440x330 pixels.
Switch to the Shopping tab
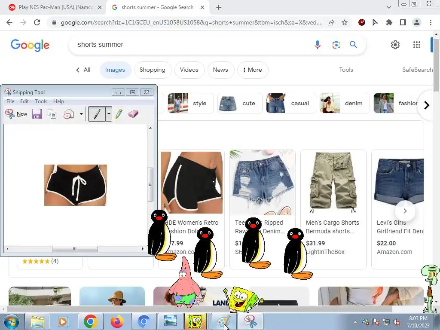coord(153,70)
